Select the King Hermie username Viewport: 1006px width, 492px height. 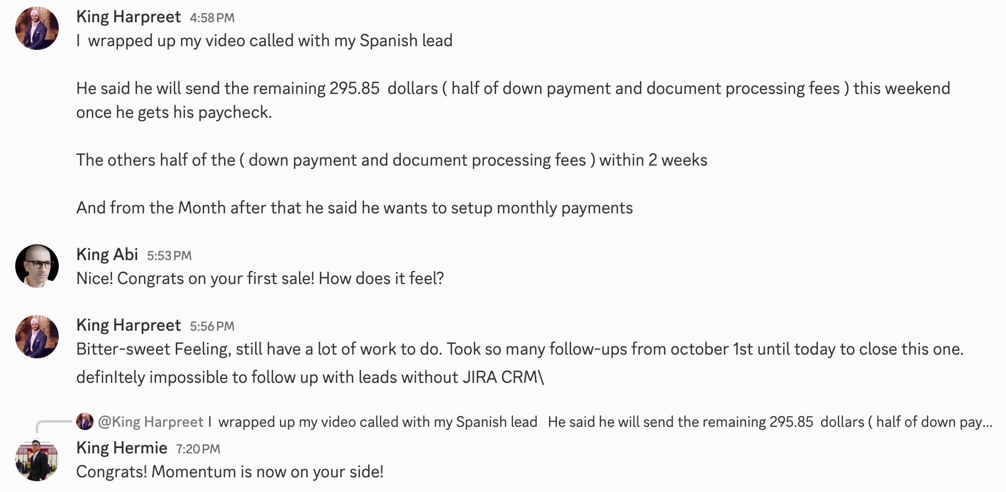[122, 448]
